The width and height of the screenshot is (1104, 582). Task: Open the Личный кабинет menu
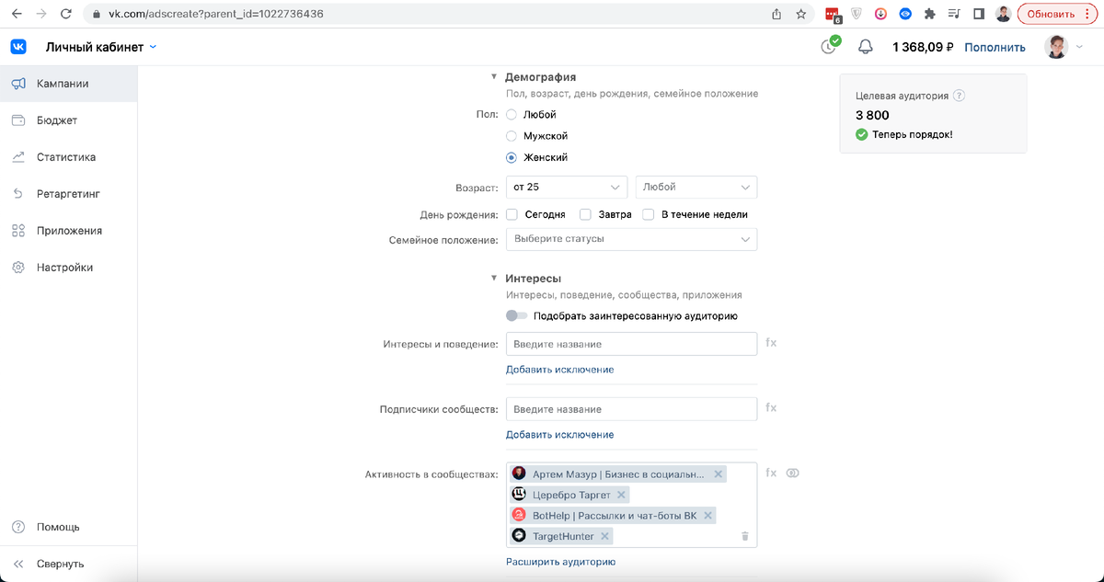(96, 45)
